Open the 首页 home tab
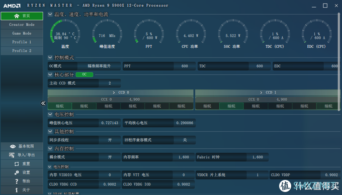 tap(22, 16)
